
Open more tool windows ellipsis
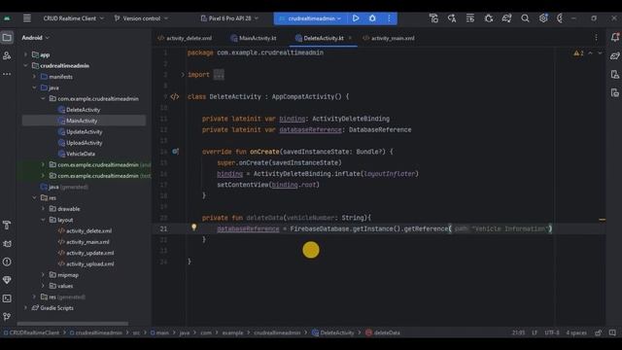(7, 74)
